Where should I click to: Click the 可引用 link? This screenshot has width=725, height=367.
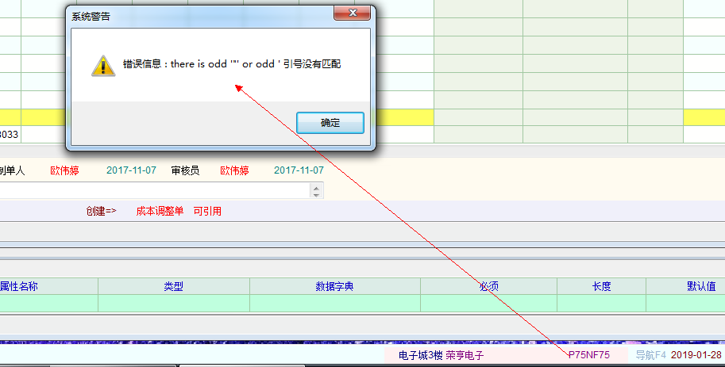(x=207, y=211)
